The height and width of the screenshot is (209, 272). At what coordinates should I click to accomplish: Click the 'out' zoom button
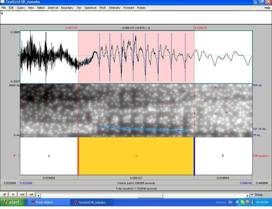tap(22, 194)
